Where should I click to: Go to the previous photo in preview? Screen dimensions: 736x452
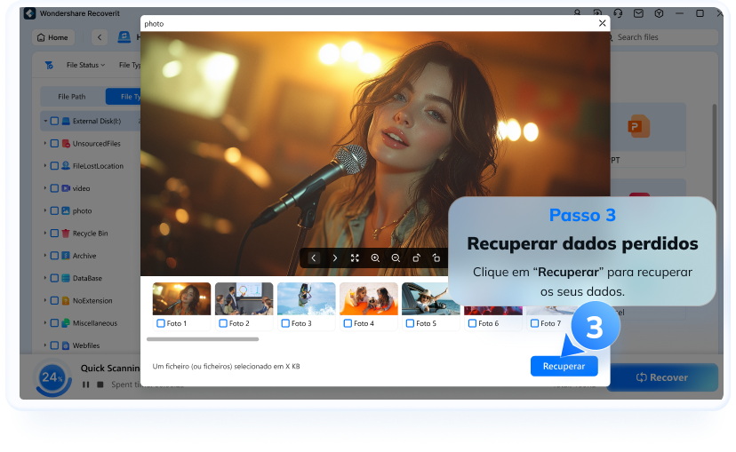(314, 258)
